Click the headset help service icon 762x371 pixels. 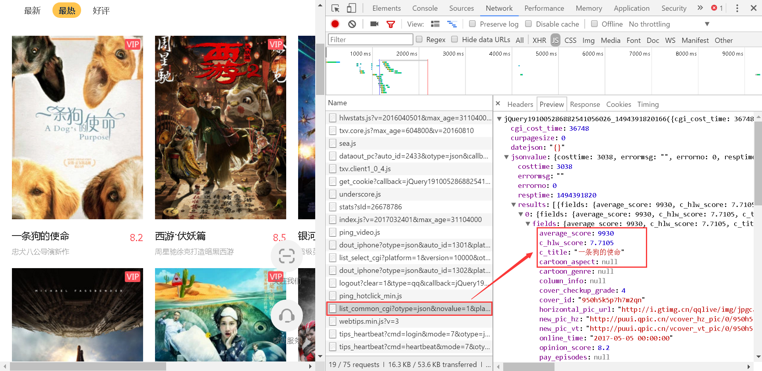(x=287, y=316)
